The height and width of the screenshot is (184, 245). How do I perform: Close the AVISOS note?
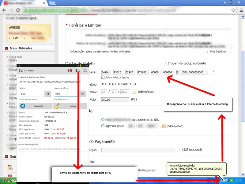click(48, 27)
